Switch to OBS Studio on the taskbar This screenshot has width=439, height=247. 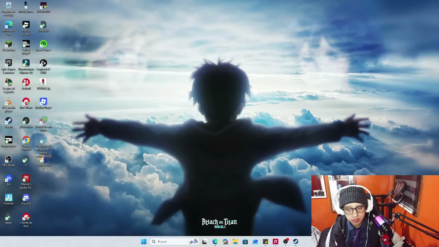point(286,242)
